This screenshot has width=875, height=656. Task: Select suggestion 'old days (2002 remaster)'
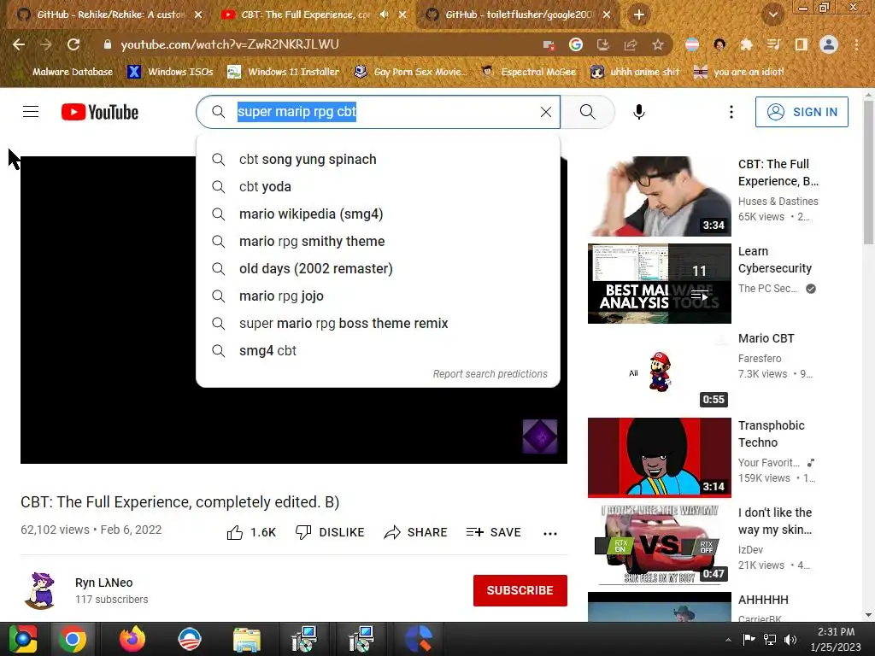(x=378, y=269)
